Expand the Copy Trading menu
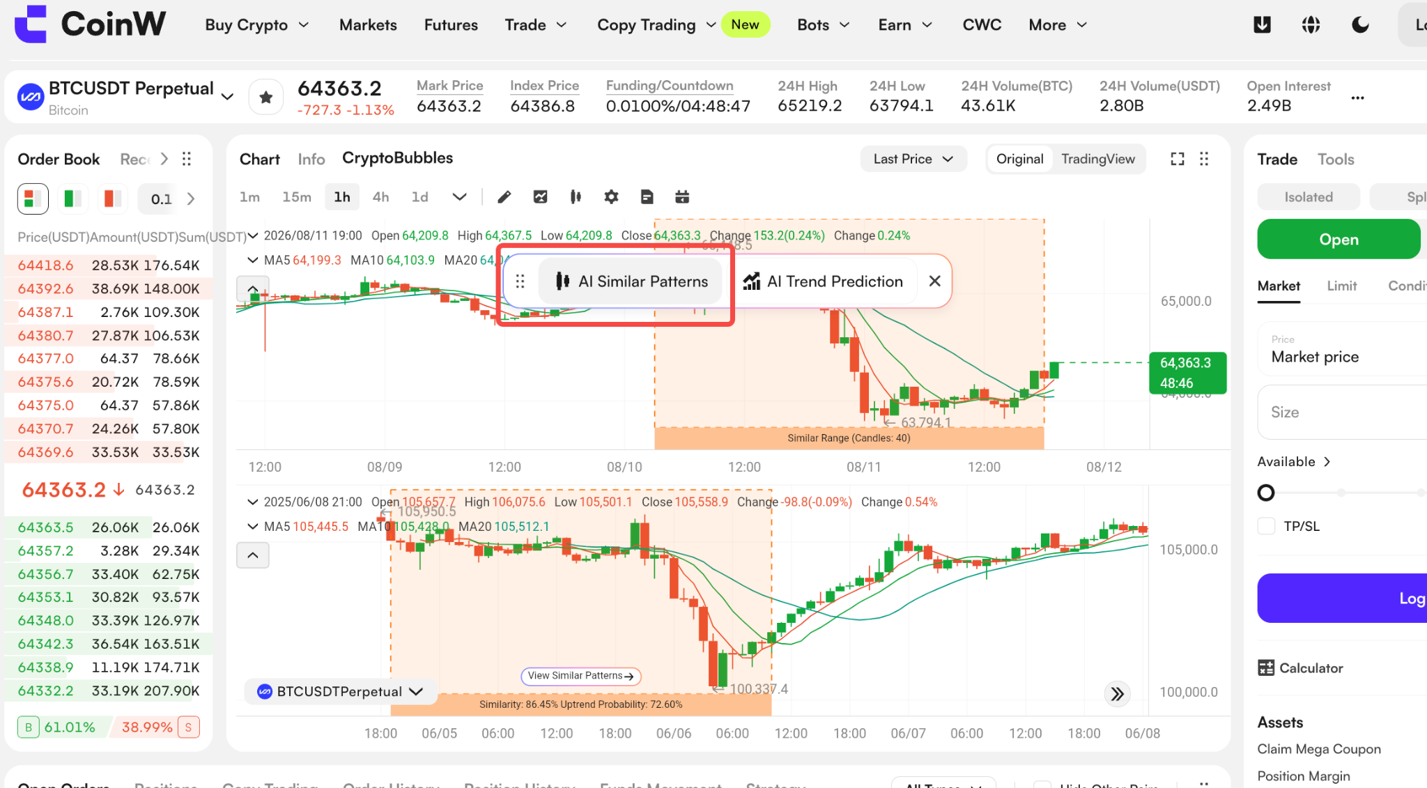The image size is (1427, 788). point(656,25)
